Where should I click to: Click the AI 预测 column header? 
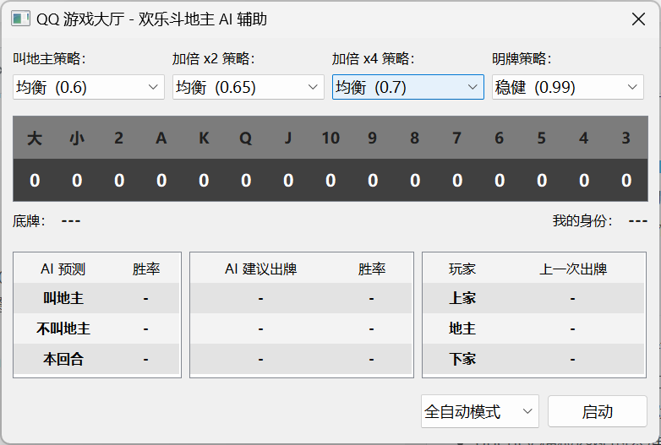point(63,269)
